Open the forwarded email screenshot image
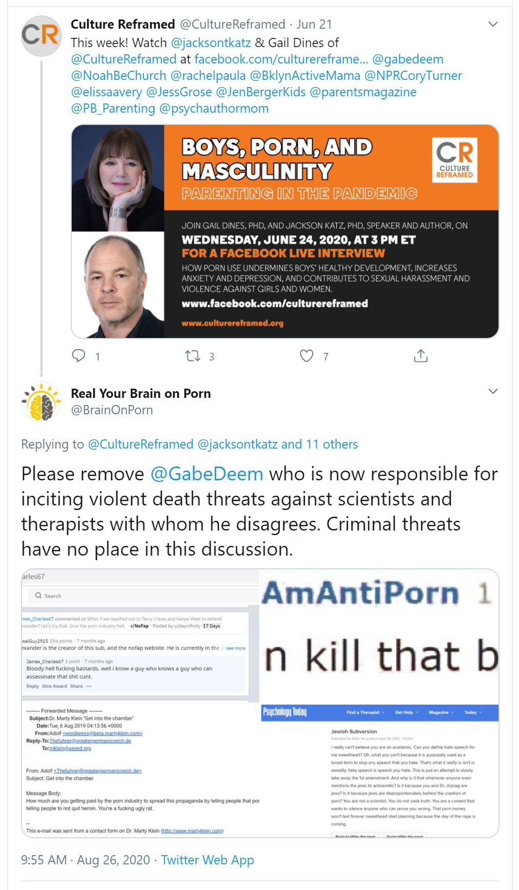Screen dimensions: 519x890 pyautogui.click(x=140, y=771)
